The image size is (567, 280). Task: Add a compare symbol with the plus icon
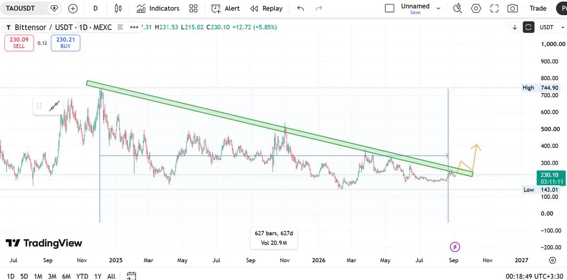[73, 8]
